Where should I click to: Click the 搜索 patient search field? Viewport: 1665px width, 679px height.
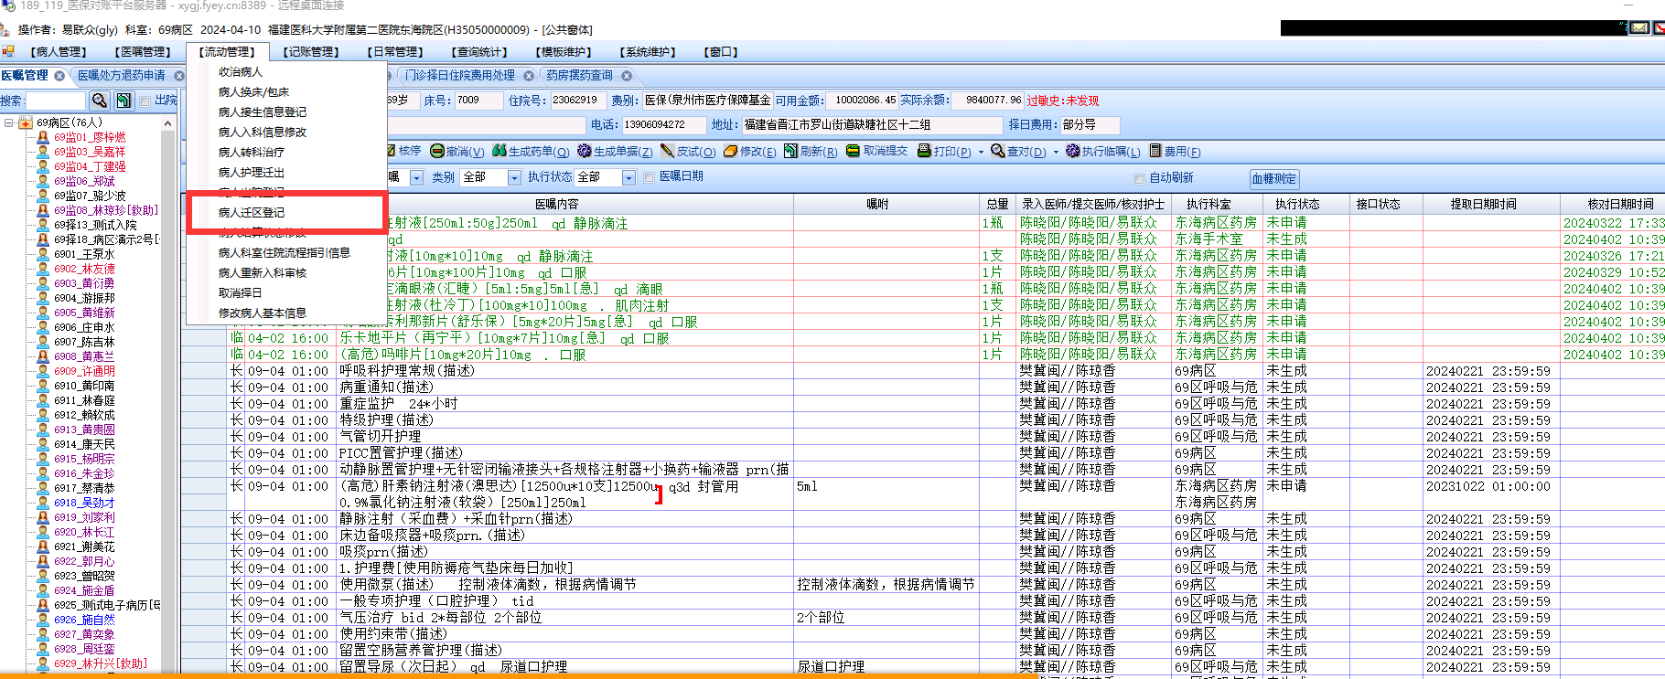[56, 101]
